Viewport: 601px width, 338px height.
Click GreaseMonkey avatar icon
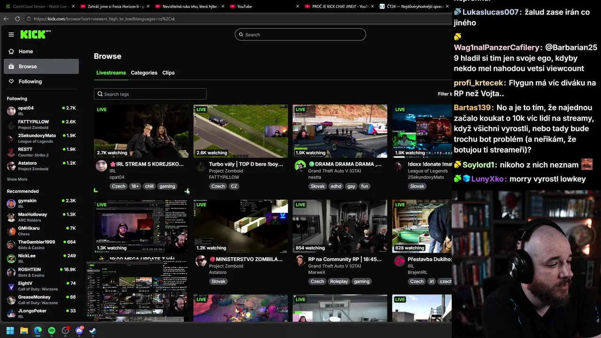click(x=11, y=300)
